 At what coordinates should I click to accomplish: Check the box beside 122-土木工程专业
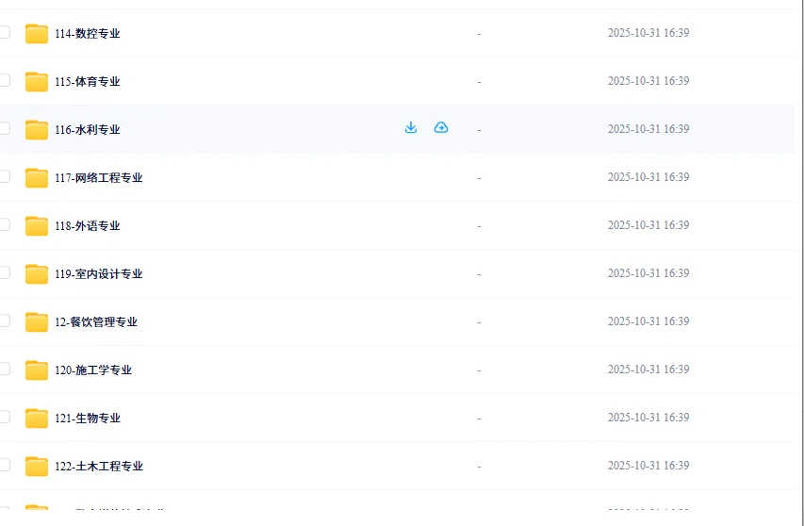(x=4, y=465)
